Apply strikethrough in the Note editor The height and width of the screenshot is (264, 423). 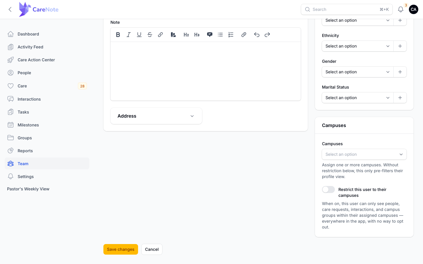coord(150,35)
